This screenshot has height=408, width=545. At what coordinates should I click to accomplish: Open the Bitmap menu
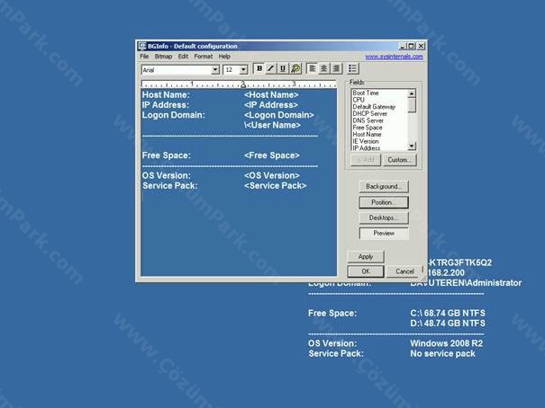click(x=163, y=57)
